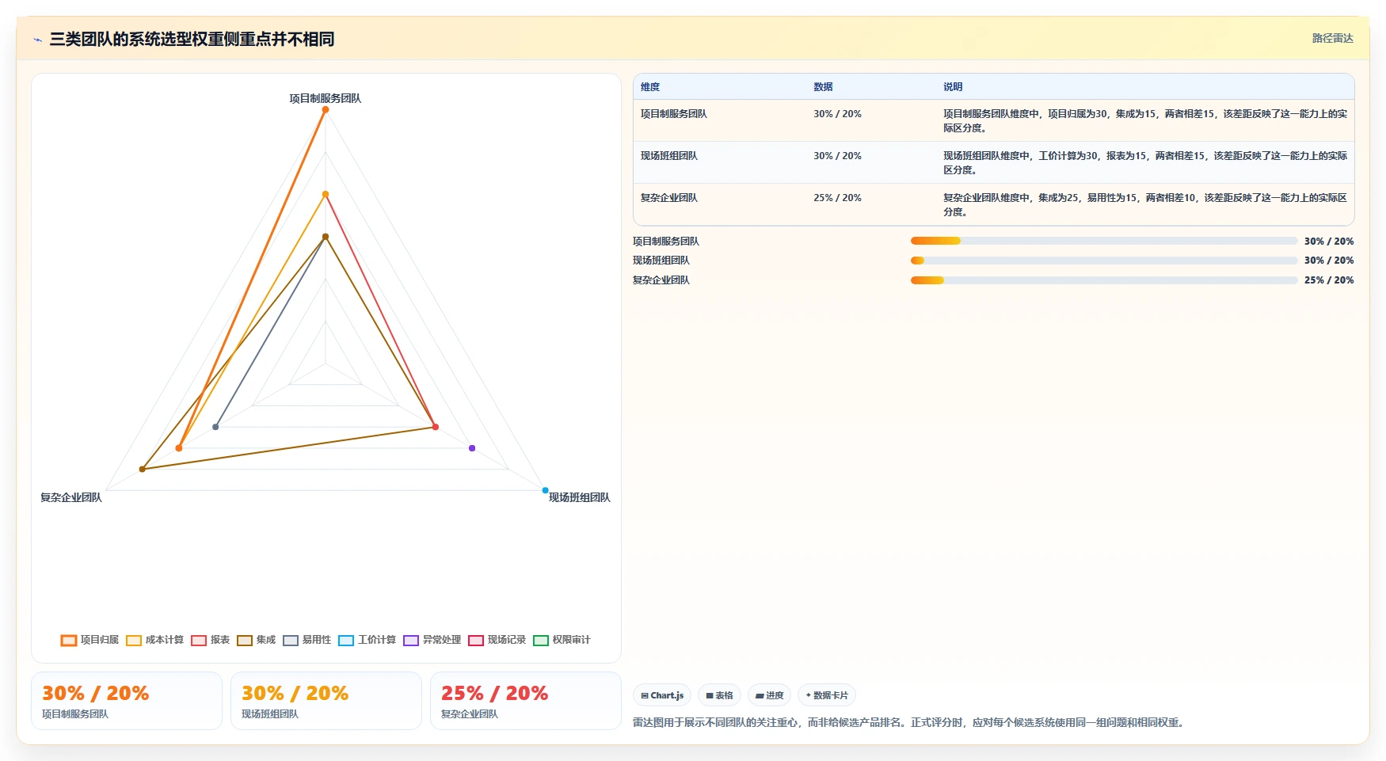The height and width of the screenshot is (761, 1386).
Task: Click the 项目制服务团队 progress bar
Action: click(1104, 241)
